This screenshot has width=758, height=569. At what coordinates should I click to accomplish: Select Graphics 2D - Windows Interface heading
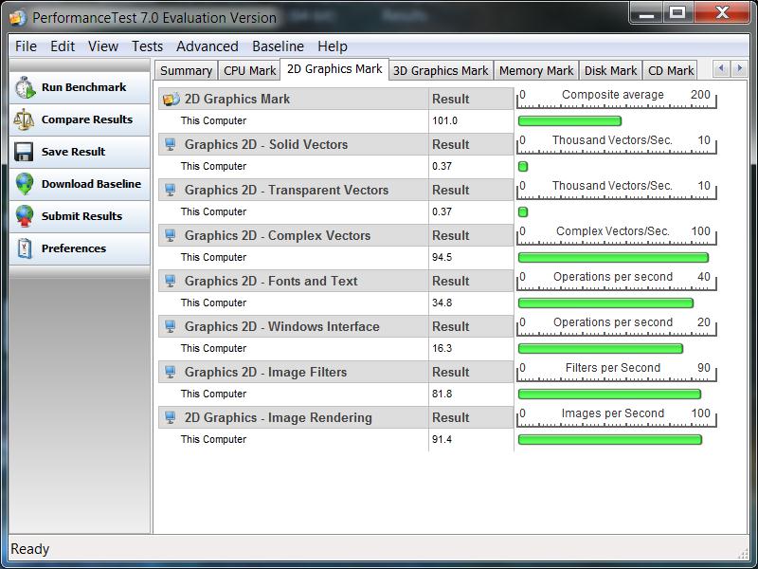click(281, 326)
